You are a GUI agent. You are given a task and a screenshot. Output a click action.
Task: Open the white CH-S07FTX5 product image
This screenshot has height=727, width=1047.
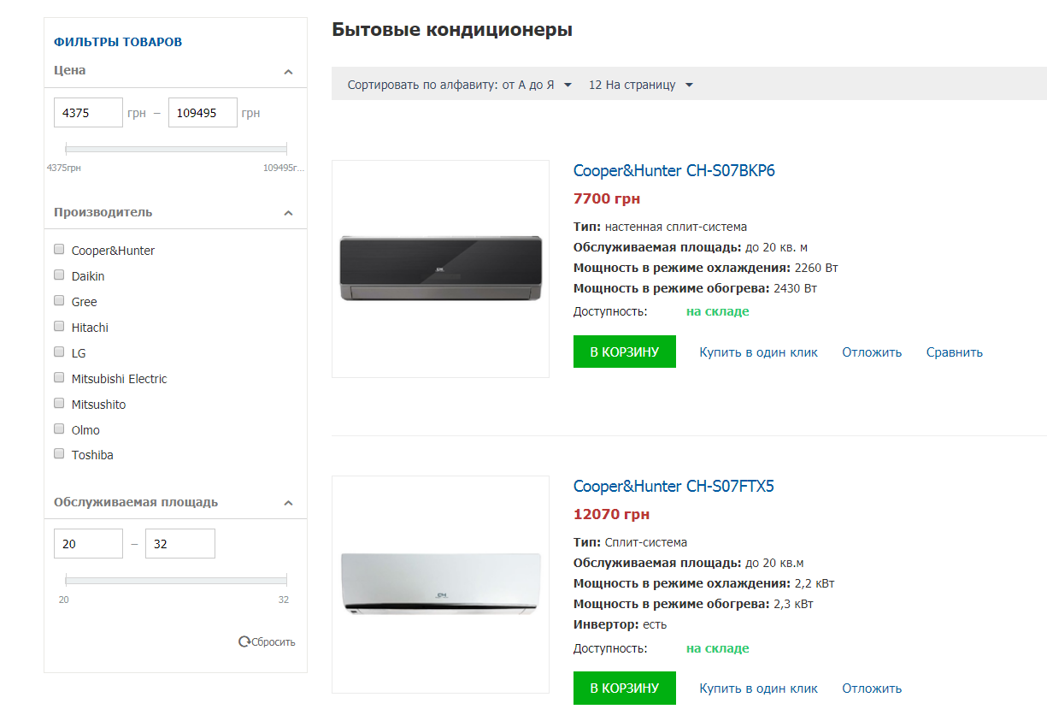[440, 584]
